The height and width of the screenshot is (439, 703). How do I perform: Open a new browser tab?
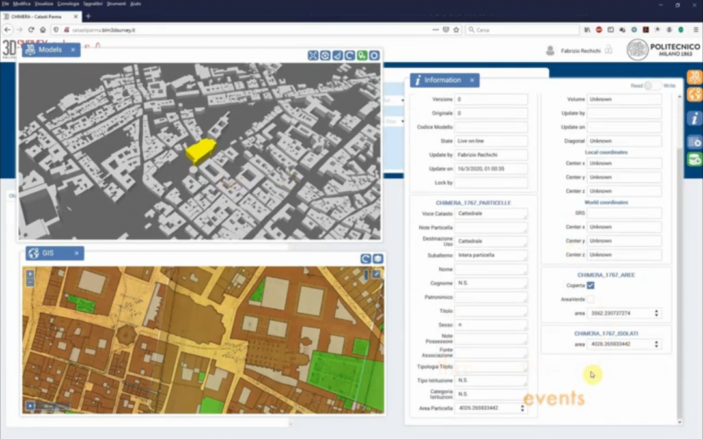[89, 16]
